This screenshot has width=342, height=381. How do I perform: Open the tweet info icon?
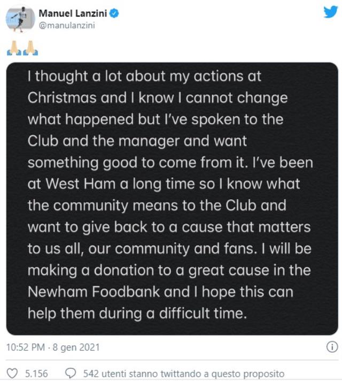tap(331, 347)
